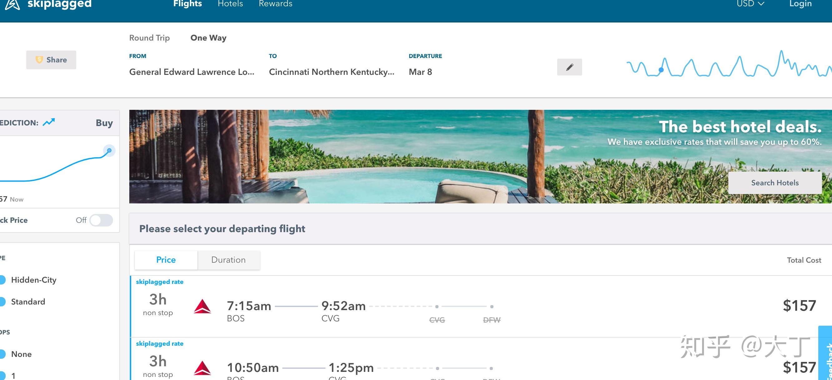
Task: Click the skiplagged brand name
Action: (59, 4)
